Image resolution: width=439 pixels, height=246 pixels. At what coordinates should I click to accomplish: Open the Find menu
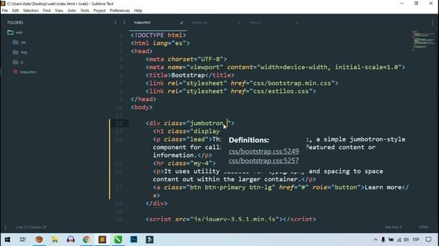47,11
